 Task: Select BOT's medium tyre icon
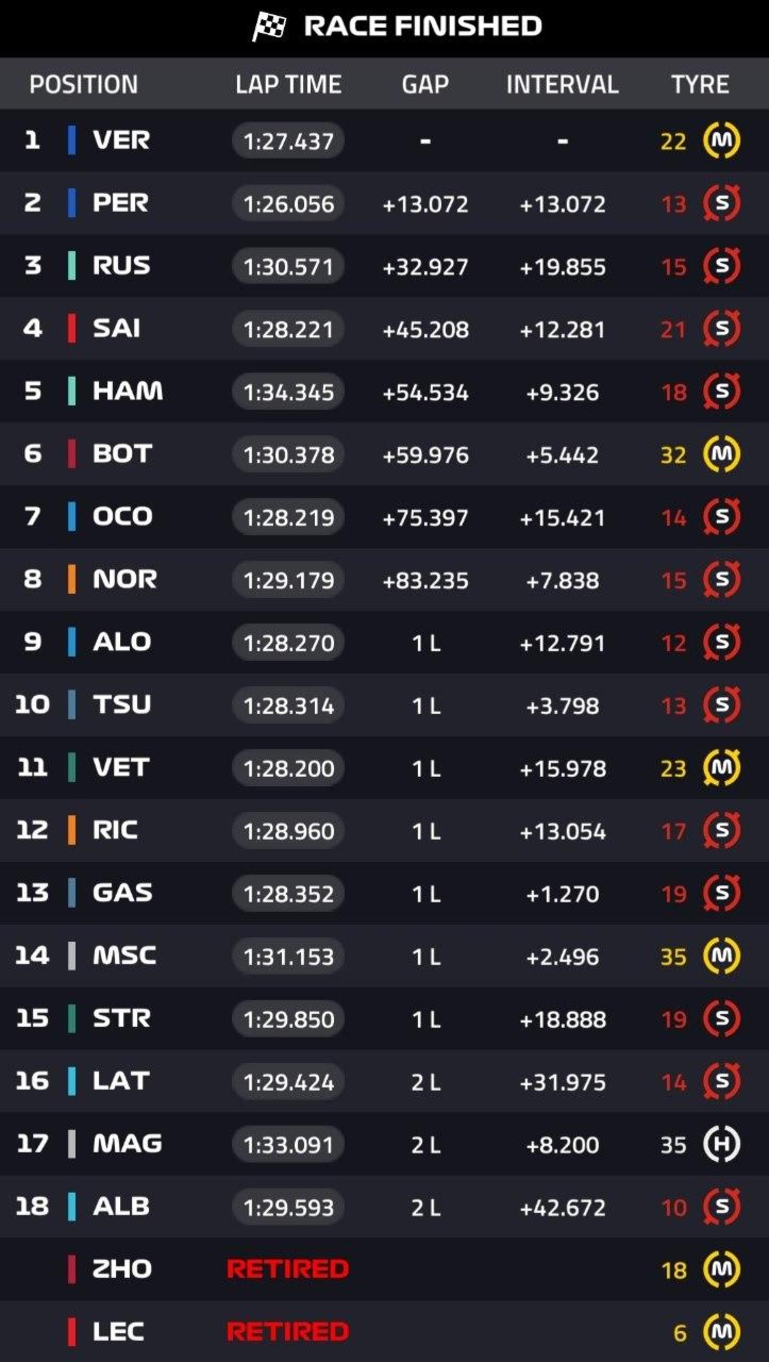tap(721, 454)
